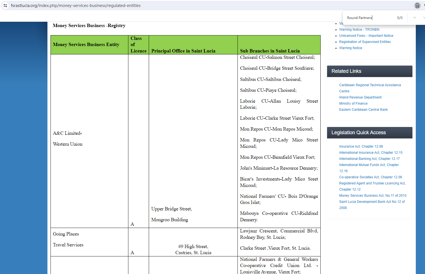Open the Inland Revenue Department link
This screenshot has height=274, width=425.
360,97
